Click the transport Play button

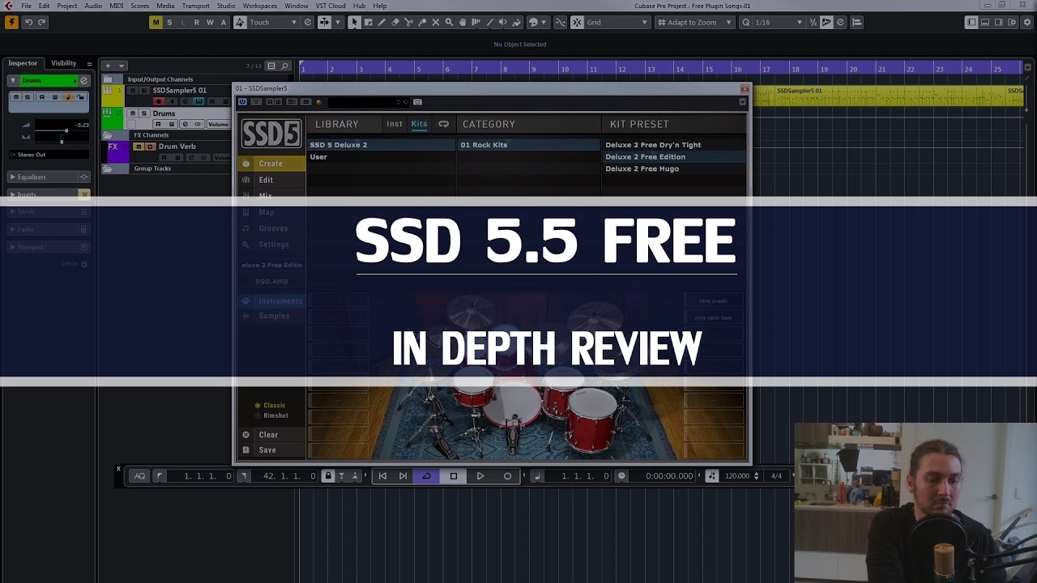[x=480, y=476]
